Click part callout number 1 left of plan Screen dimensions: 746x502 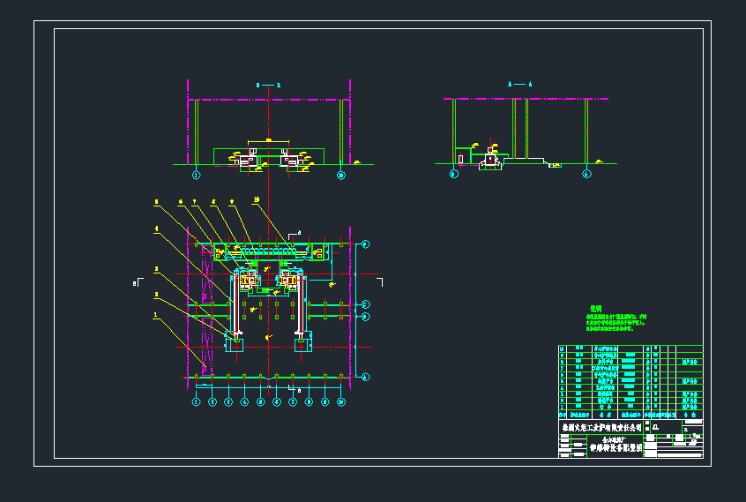pyautogui.click(x=156, y=314)
